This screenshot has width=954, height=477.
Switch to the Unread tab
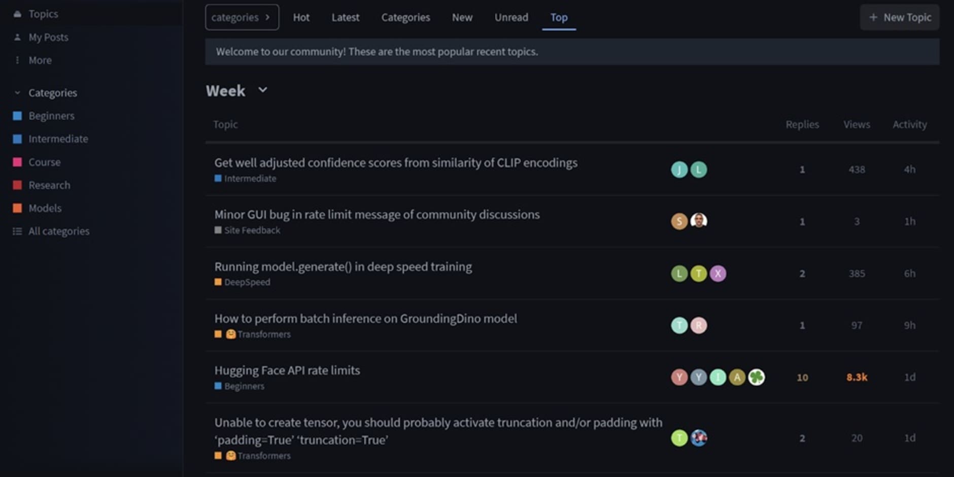[x=511, y=17]
